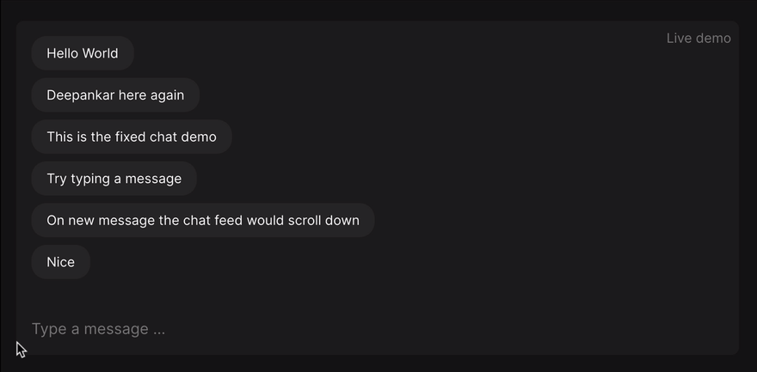Viewport: 757px width, 372px height.
Task: Click the word "Hello" in the first message
Action: click(x=63, y=53)
